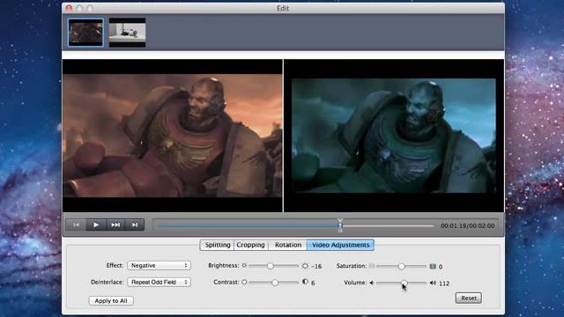The height and width of the screenshot is (317, 564).
Task: Click the Volume slider knob
Action: pyautogui.click(x=404, y=283)
